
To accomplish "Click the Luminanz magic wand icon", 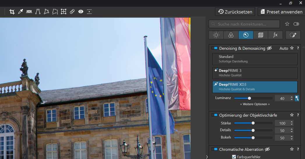I will coord(297,98).
